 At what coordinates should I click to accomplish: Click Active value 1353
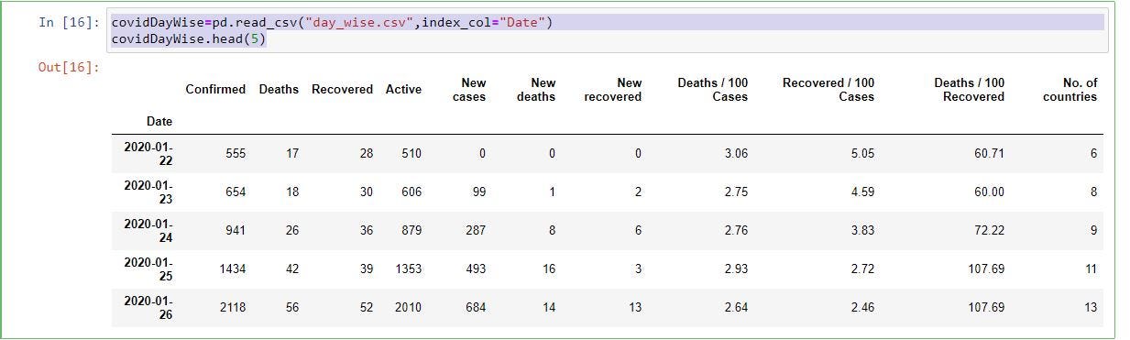pyautogui.click(x=408, y=269)
